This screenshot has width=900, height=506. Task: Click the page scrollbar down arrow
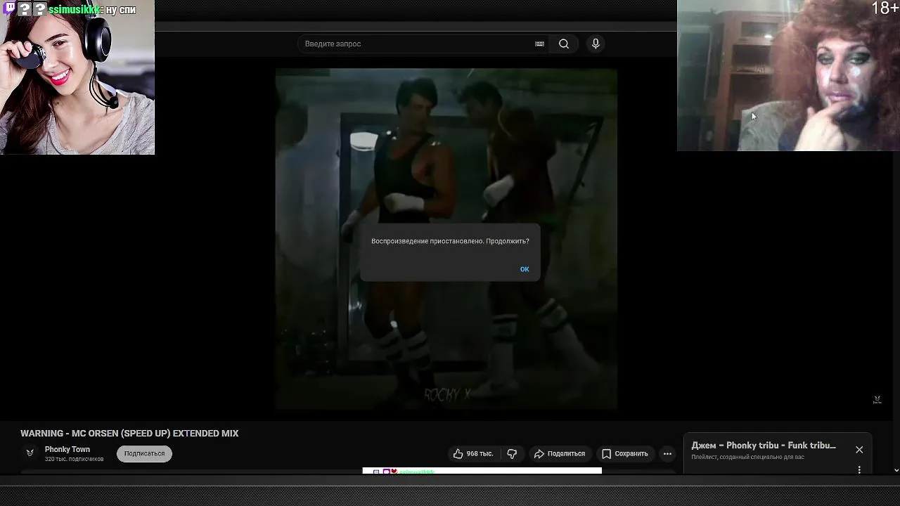[x=896, y=470]
